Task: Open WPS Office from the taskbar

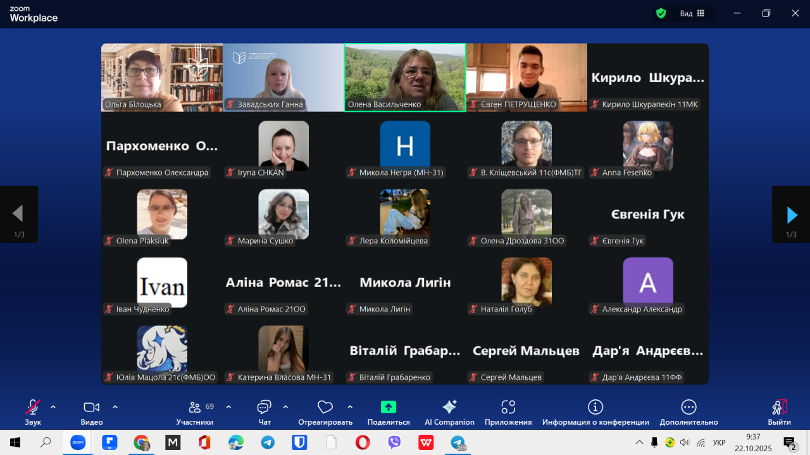Action: [x=426, y=442]
